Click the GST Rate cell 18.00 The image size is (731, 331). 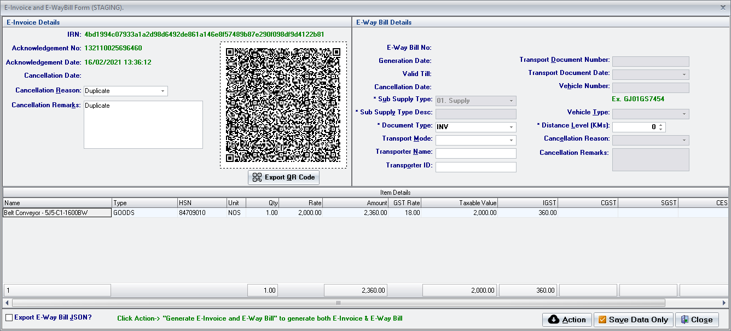(x=405, y=213)
